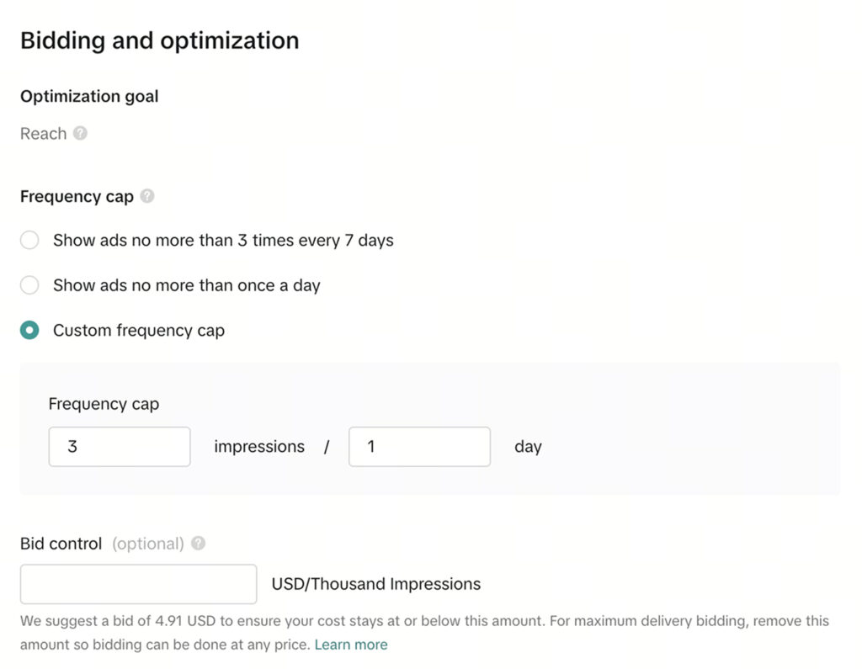Viewport: 862px width, 669px height.
Task: Click the USD/Thousand Impressions unit label
Action: pos(376,584)
